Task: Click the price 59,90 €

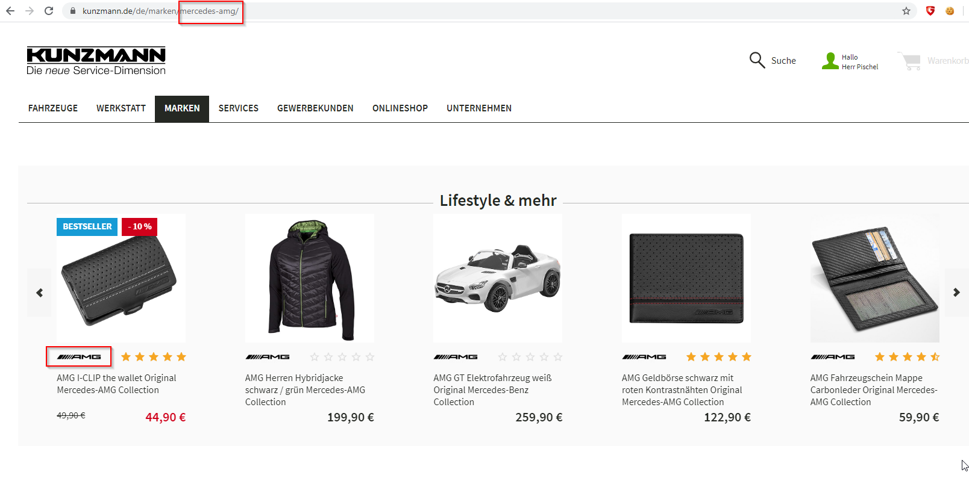Action: click(919, 417)
